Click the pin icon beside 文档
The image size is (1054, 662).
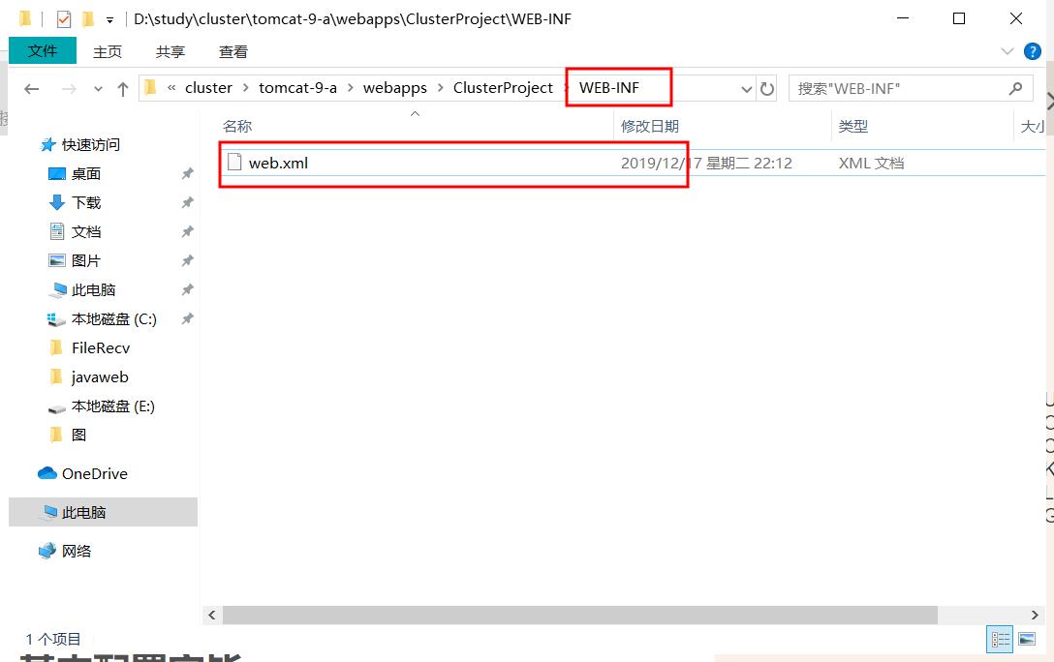(x=188, y=231)
